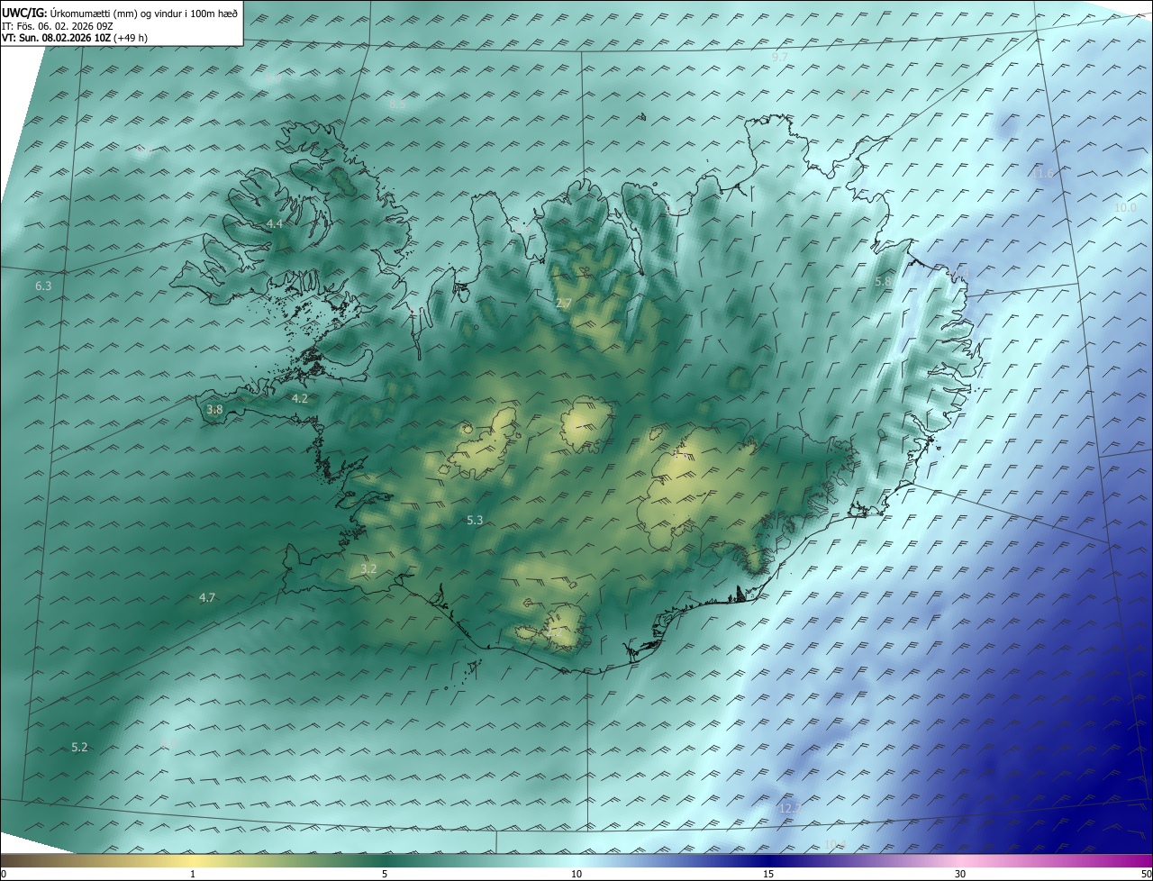Click the 5.2 value label

coord(79,747)
